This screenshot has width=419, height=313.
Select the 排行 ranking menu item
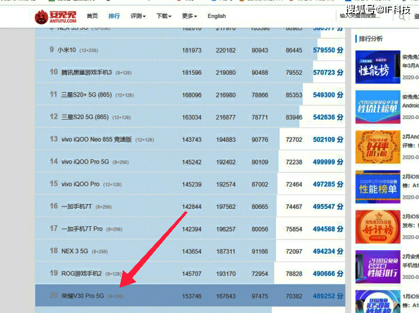(114, 16)
